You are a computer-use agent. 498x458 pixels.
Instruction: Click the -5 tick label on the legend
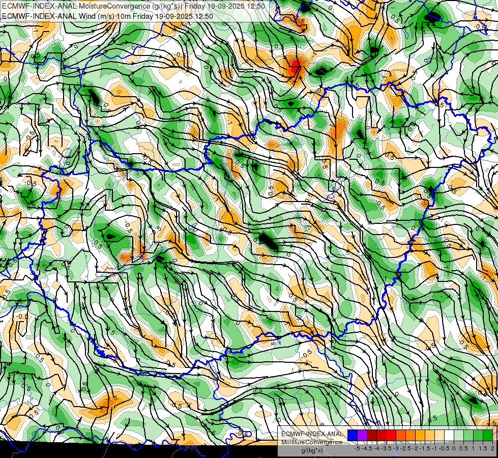(x=357, y=448)
